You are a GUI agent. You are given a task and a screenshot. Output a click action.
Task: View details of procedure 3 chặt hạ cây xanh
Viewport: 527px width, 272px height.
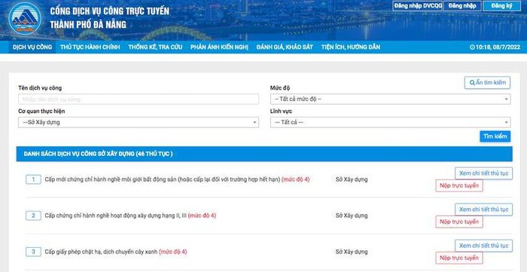click(483, 246)
